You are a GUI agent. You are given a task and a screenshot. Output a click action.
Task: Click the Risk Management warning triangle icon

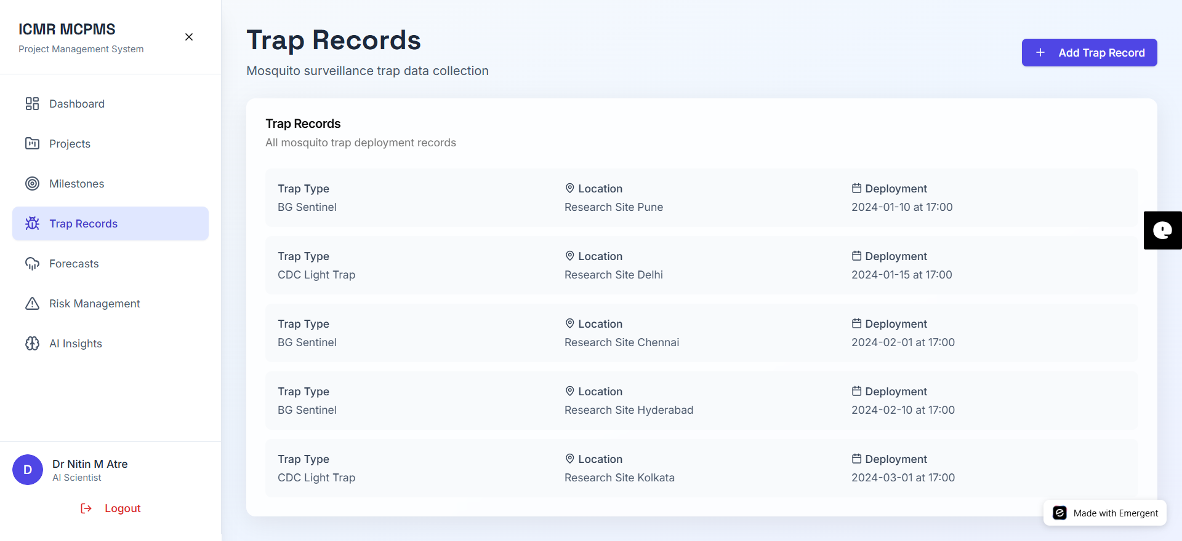[32, 304]
